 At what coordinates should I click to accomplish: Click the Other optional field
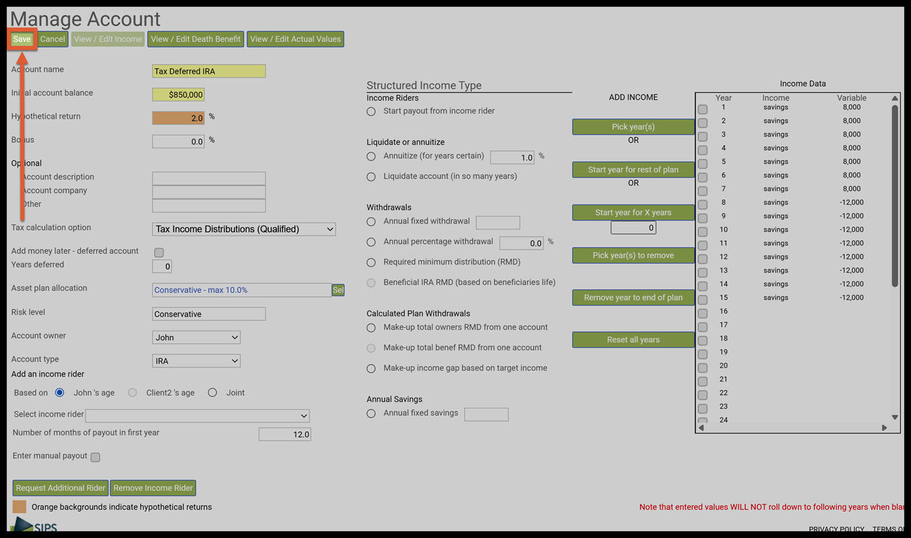pyautogui.click(x=209, y=205)
